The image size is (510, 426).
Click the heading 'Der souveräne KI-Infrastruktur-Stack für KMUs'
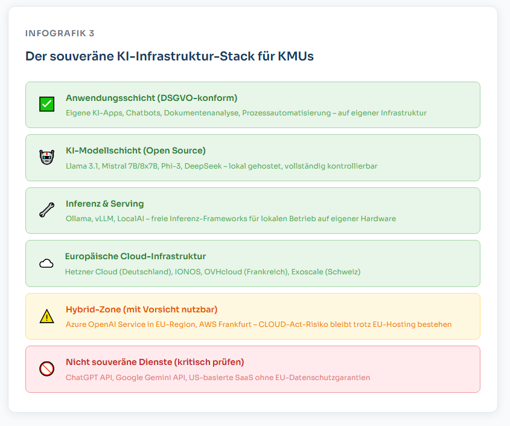(169, 56)
